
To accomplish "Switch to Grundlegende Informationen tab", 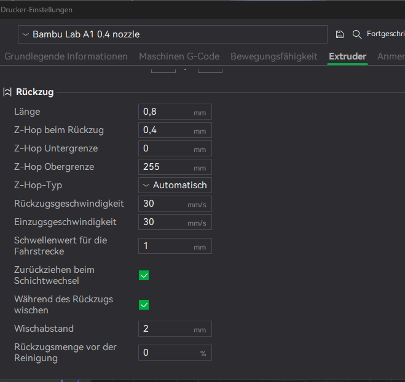I will 66,56.
